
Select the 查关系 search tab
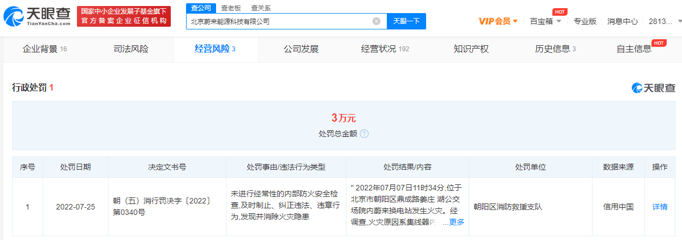point(261,8)
